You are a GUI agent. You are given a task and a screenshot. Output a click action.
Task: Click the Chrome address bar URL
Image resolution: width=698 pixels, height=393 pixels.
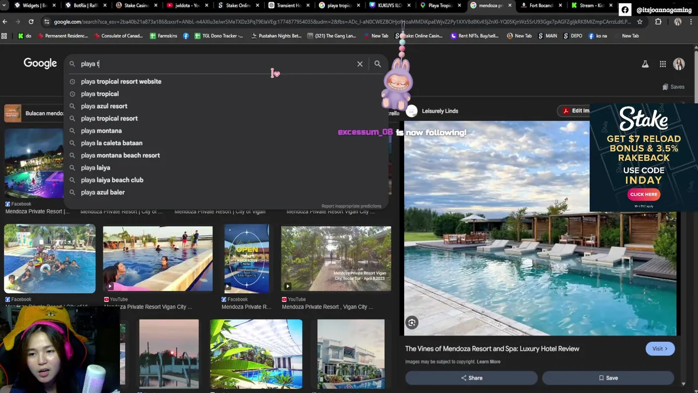(342, 22)
